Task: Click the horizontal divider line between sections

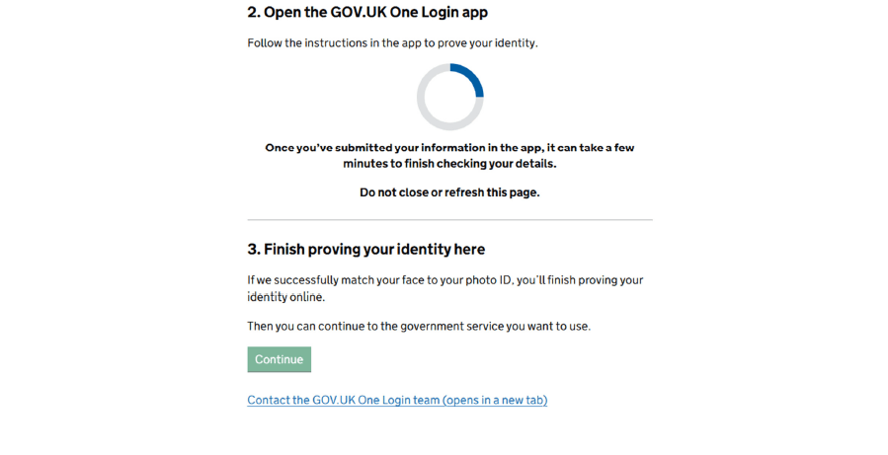Action: tap(449, 219)
